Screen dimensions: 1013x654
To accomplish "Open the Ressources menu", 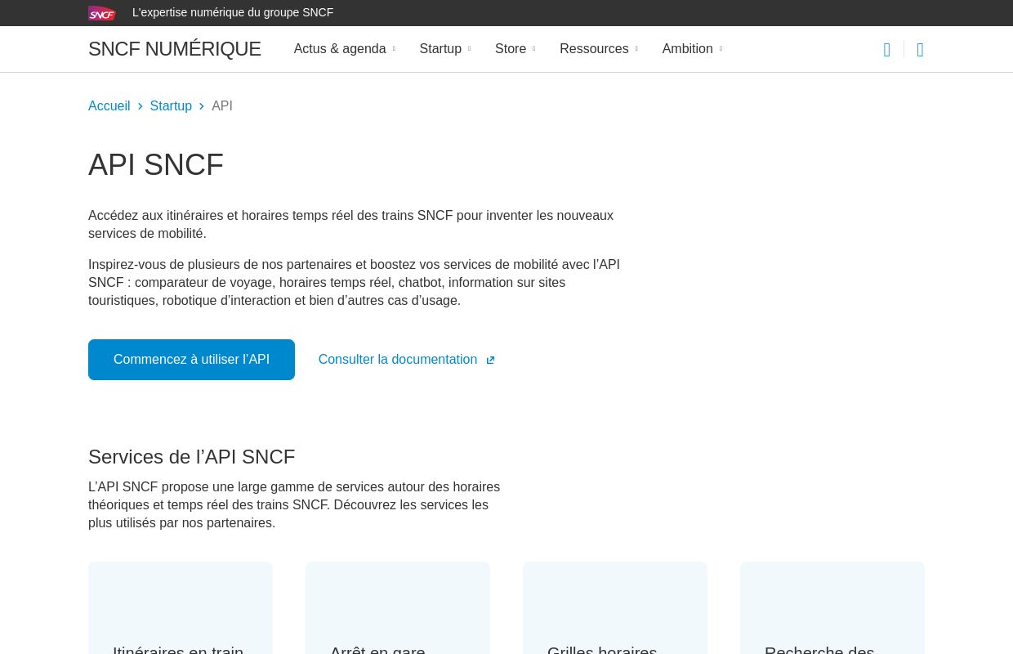I will point(599,49).
